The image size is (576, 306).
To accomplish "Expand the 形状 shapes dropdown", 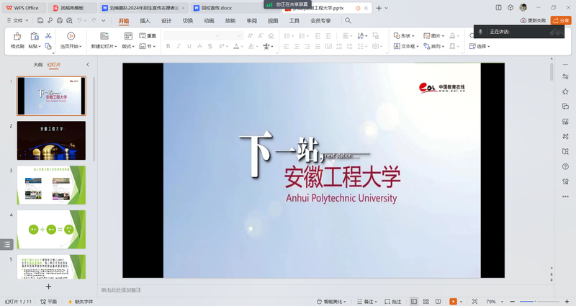I will 406,35.
